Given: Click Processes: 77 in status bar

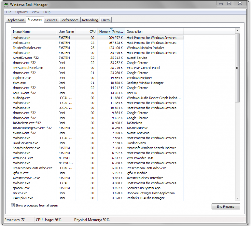Looking at the screenshot, I should point(15,220).
